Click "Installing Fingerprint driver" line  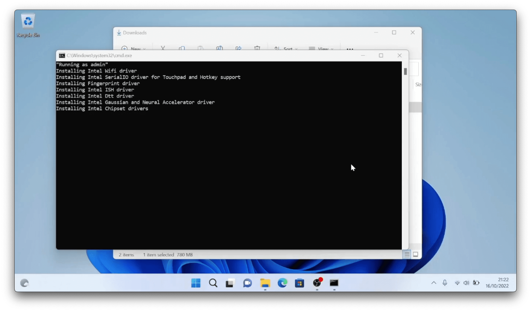(x=98, y=83)
